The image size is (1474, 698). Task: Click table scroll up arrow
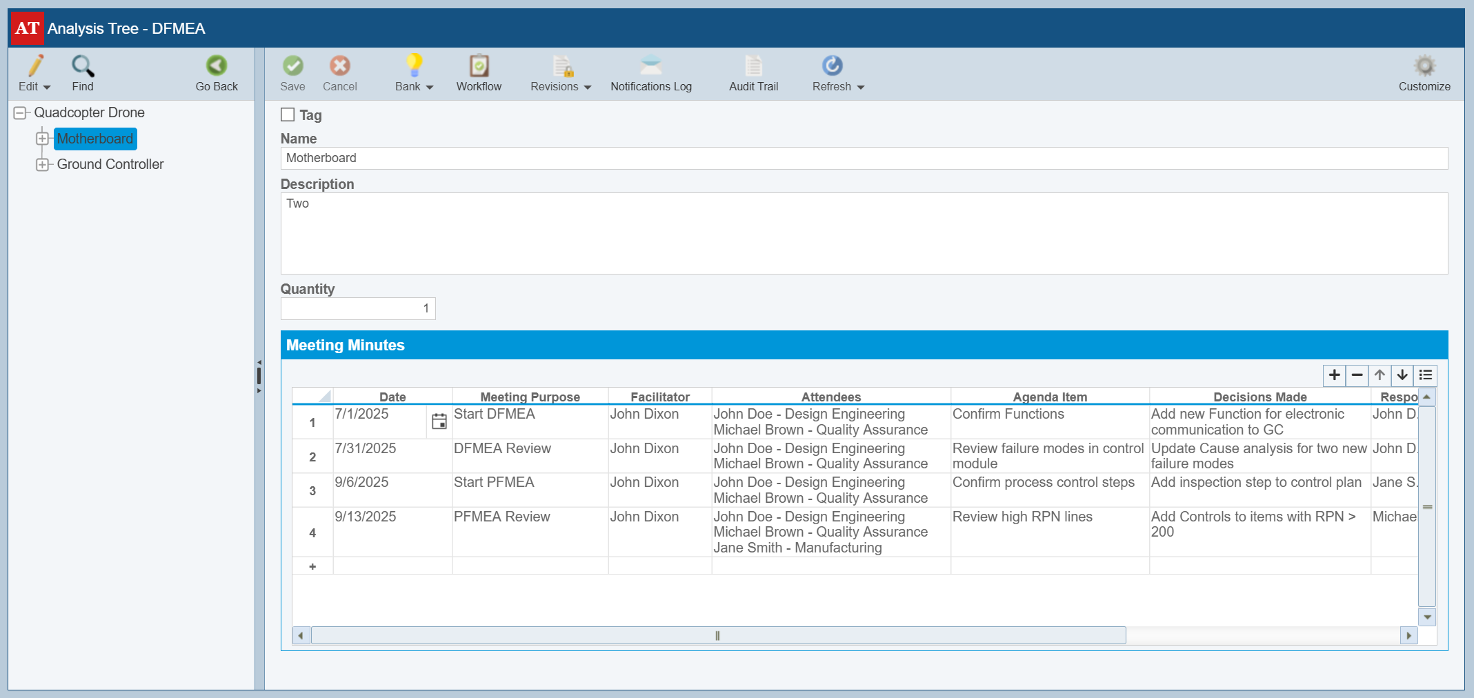1427,397
